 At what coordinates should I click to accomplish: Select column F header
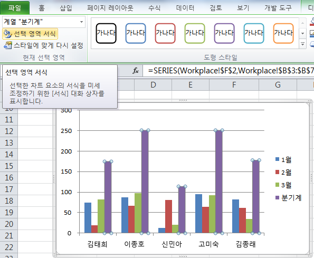pos(234,85)
